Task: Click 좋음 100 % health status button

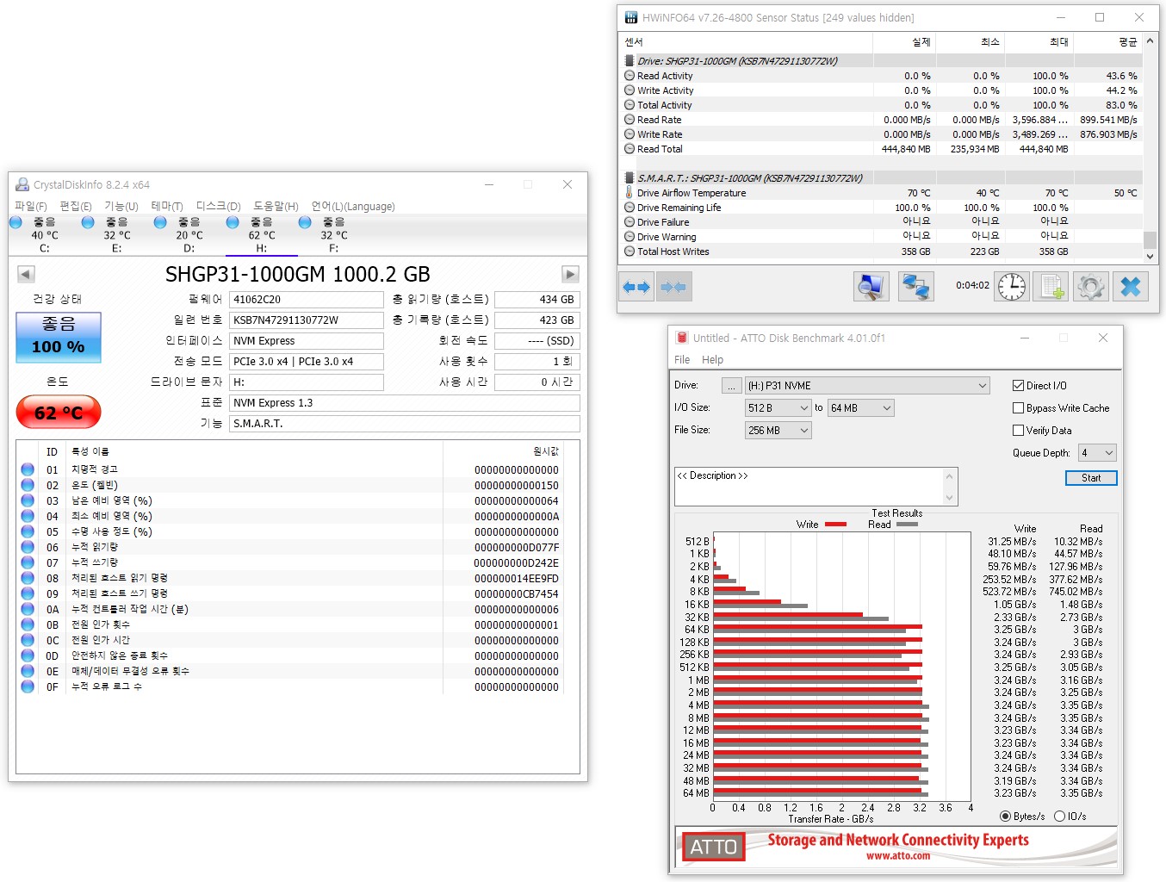Action: pyautogui.click(x=59, y=337)
